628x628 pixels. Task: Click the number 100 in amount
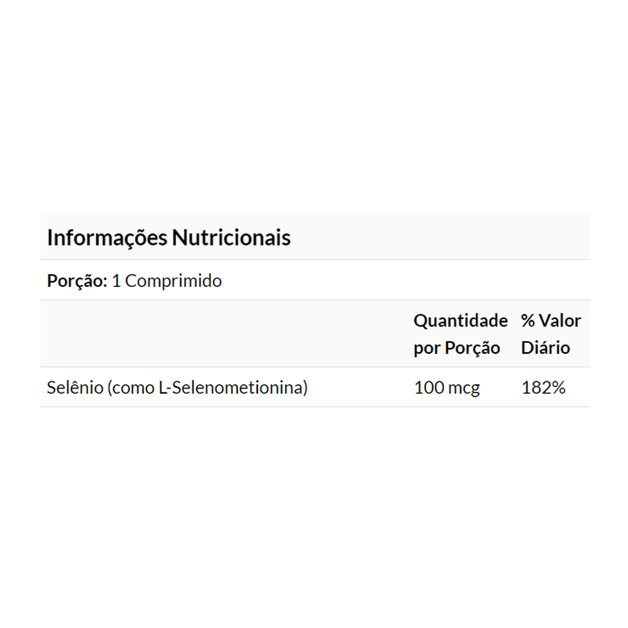click(429, 387)
